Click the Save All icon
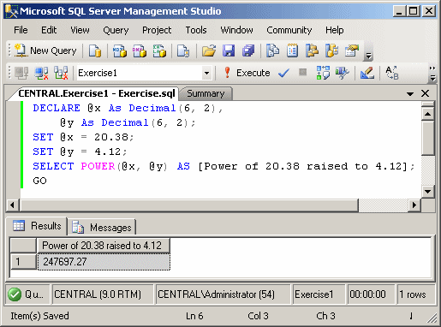Screen dimensions: 441x327 click(248, 51)
